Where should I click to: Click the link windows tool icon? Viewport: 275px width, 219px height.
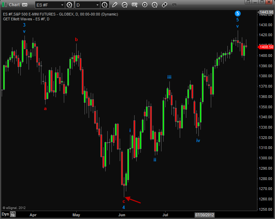pos(165,5)
